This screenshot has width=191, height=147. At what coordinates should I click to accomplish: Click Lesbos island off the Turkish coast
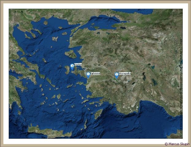tap(71, 54)
